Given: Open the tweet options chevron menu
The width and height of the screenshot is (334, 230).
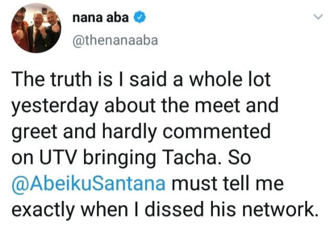Looking at the screenshot, I should [x=318, y=17].
